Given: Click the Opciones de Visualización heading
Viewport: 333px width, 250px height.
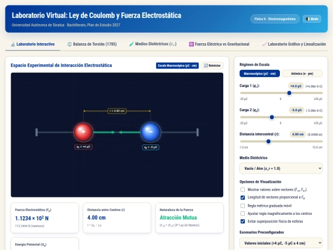Looking at the screenshot, I should tap(260, 181).
